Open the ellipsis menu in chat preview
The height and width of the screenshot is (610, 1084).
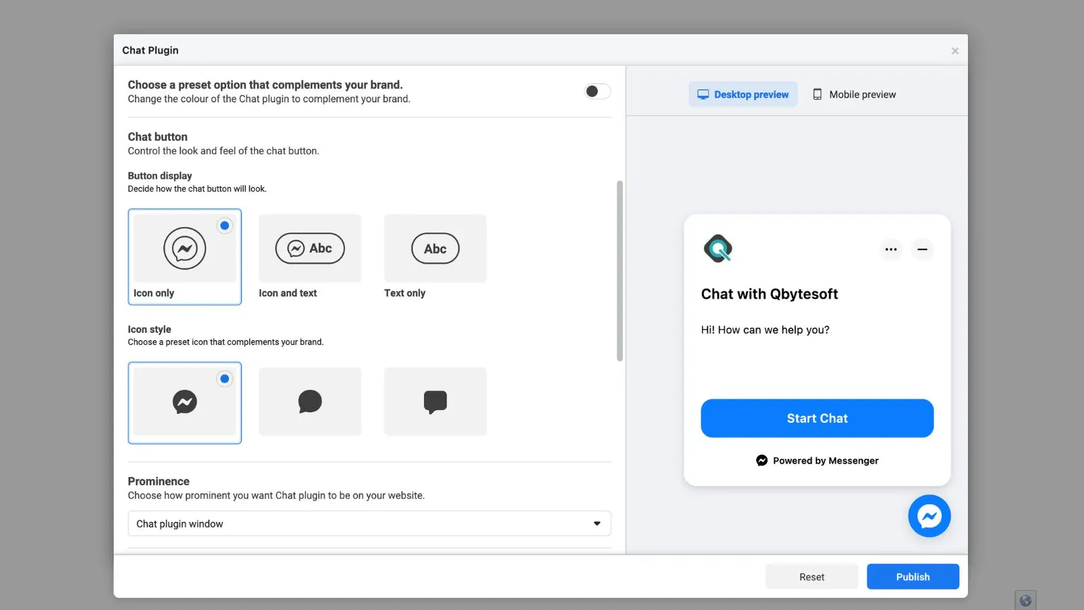pos(891,249)
